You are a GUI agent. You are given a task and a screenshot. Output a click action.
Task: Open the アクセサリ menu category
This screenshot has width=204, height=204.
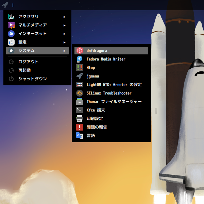coord(37,17)
